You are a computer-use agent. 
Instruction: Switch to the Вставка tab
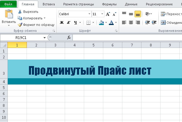tap(49, 4)
